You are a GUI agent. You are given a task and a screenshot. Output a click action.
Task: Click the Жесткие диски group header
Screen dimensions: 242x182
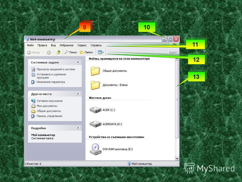(x=100, y=98)
